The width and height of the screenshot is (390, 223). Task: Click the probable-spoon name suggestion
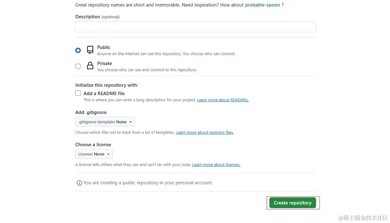pyautogui.click(x=262, y=5)
